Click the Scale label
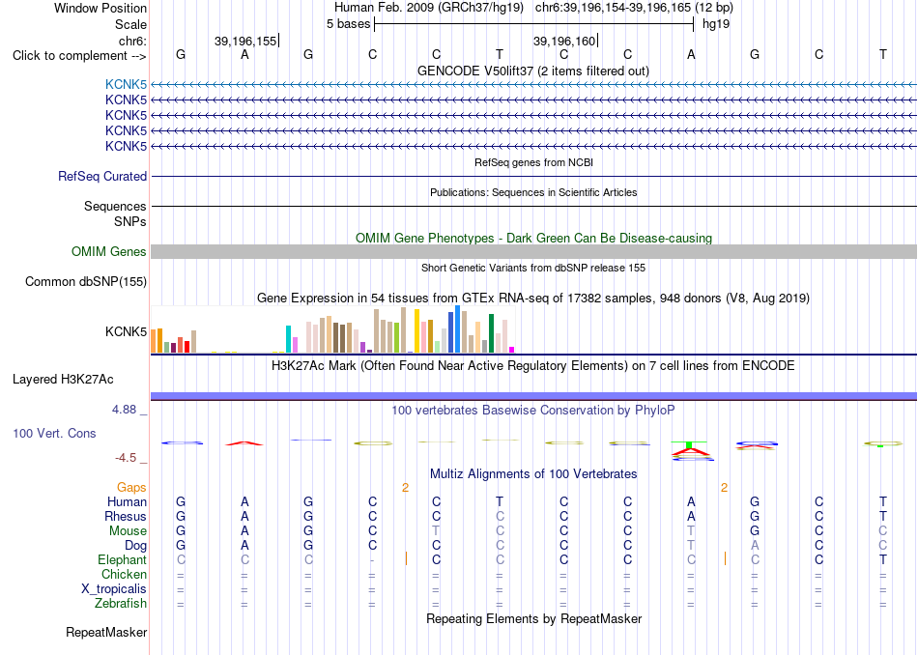 coord(131,24)
